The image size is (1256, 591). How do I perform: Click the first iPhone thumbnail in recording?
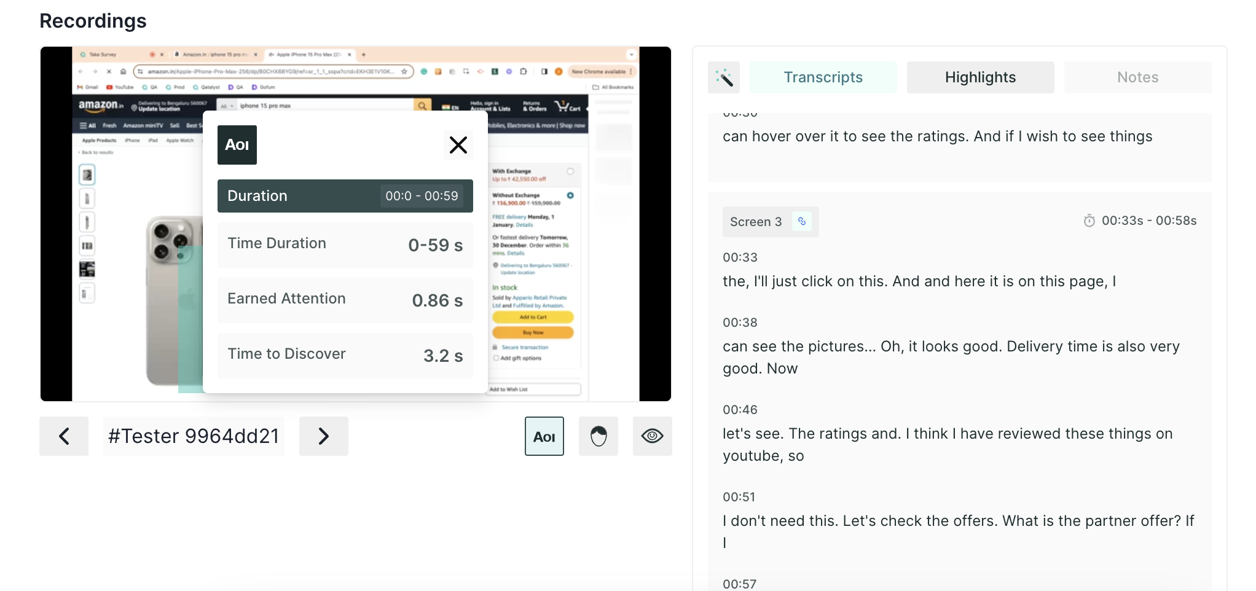pyautogui.click(x=87, y=175)
